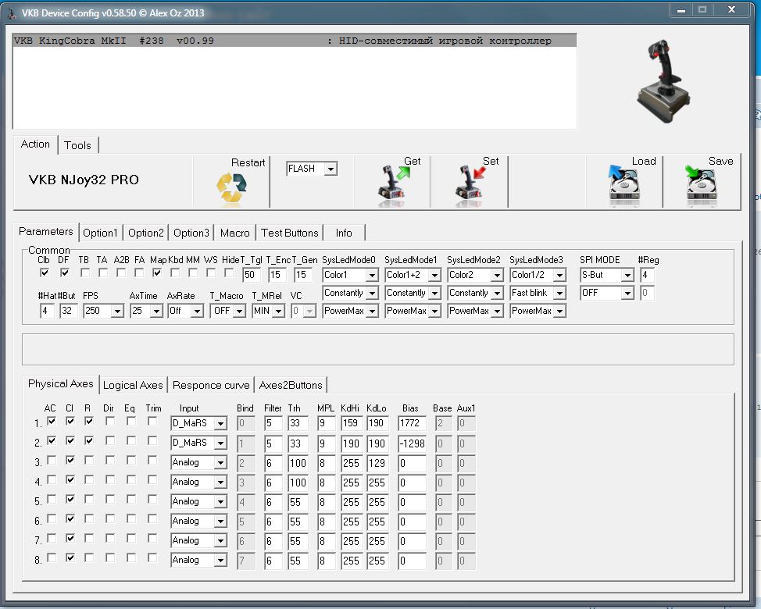Screen dimensions: 761x609
Task: Select the Option2 tab
Action: pyautogui.click(x=145, y=233)
